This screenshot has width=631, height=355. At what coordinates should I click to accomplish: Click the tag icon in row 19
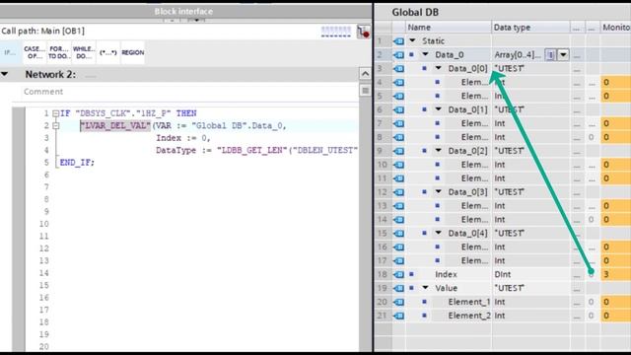398,288
